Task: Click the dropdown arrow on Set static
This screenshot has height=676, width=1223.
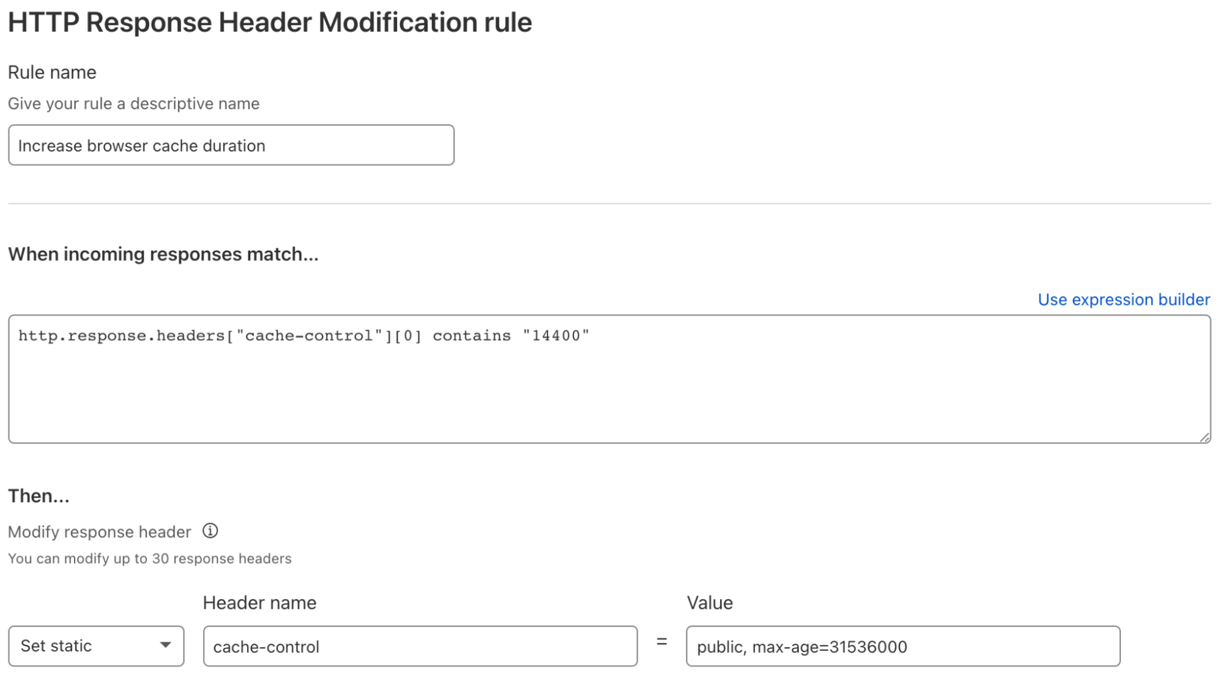Action: click(167, 645)
